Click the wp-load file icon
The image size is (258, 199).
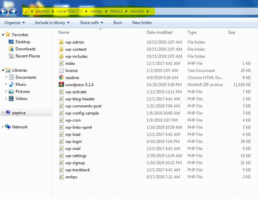tap(61, 134)
